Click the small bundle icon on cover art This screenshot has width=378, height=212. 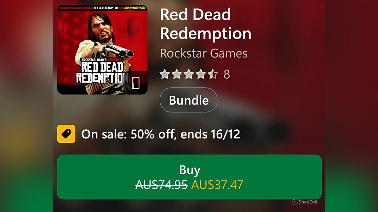point(135,83)
